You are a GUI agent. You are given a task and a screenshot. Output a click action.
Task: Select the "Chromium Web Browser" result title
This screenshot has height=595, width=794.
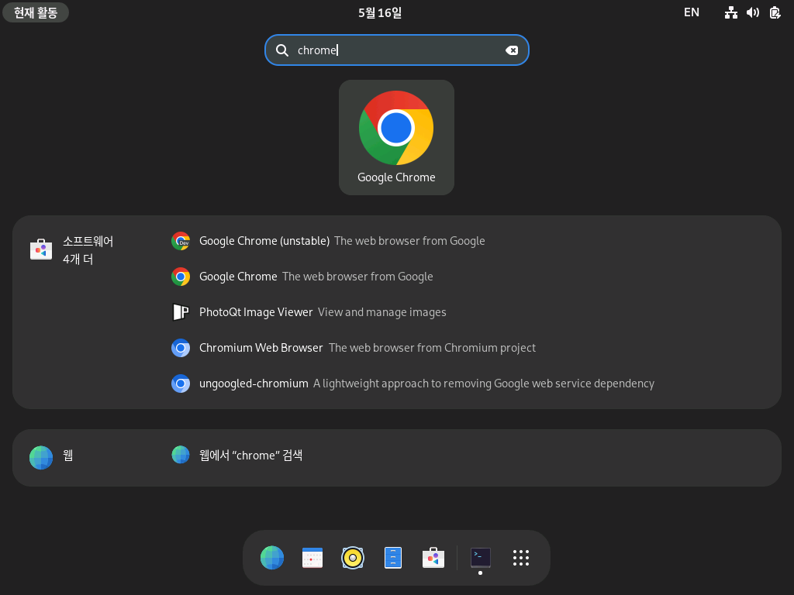(x=261, y=348)
